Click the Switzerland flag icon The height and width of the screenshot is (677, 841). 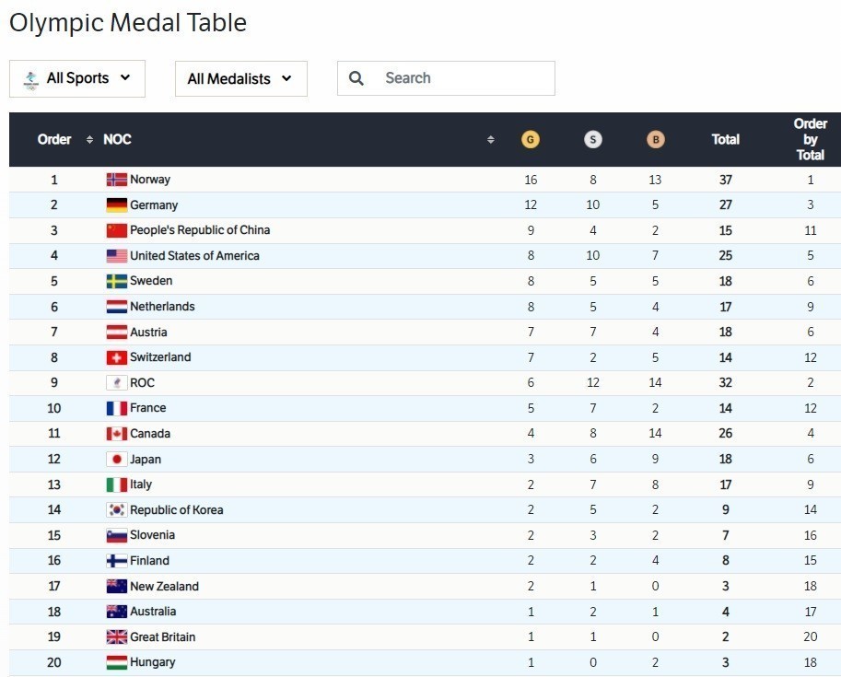point(116,357)
